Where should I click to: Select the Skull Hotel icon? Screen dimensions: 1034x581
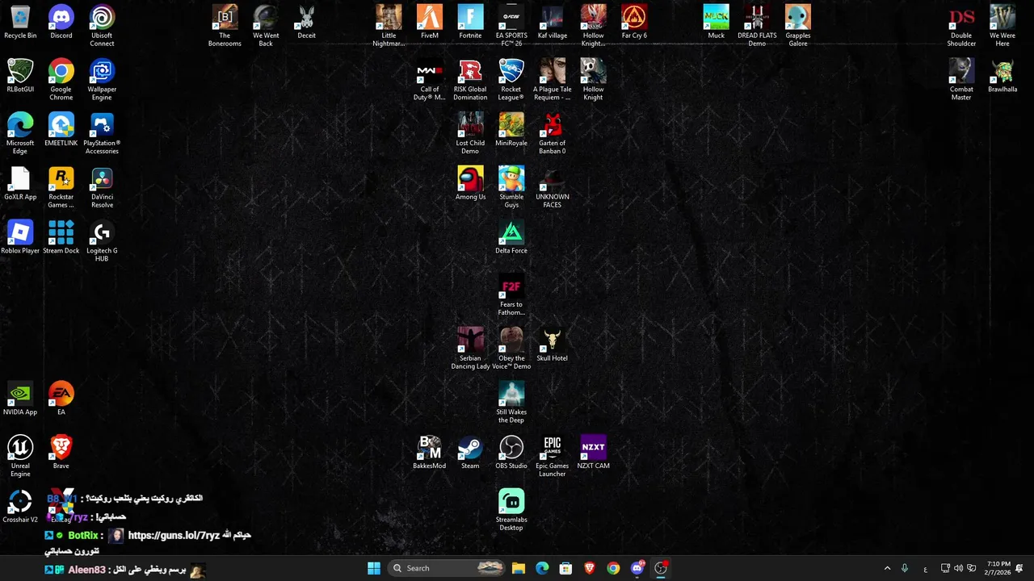[553, 345]
